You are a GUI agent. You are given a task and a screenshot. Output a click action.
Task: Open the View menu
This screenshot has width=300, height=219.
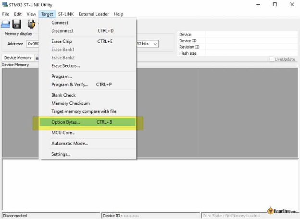pyautogui.click(x=31, y=14)
